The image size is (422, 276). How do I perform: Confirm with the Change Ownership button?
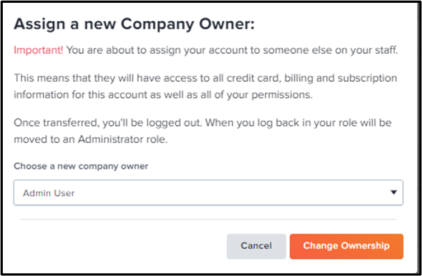346,246
